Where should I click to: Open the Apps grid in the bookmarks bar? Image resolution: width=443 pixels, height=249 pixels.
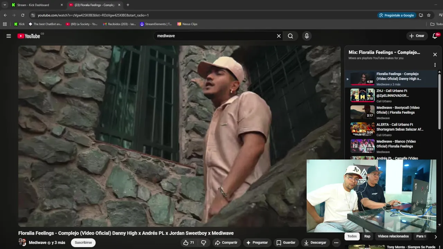(5, 24)
